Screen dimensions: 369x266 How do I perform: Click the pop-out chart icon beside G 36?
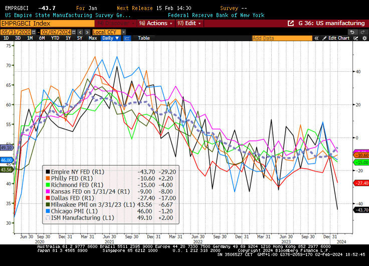click(291, 23)
